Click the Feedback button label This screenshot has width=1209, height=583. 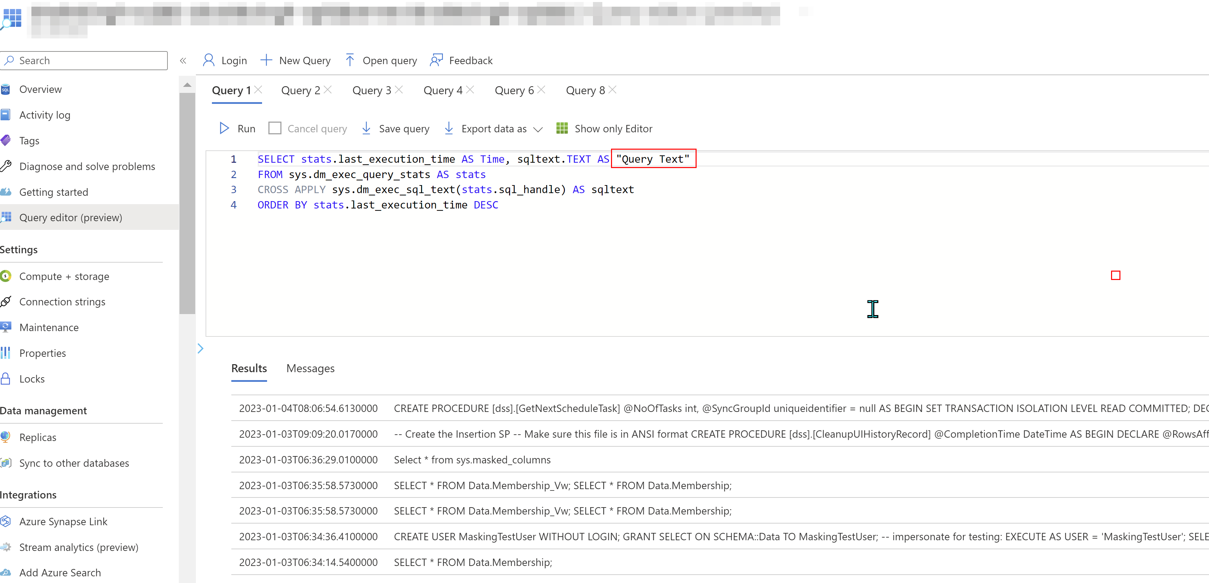pos(471,60)
